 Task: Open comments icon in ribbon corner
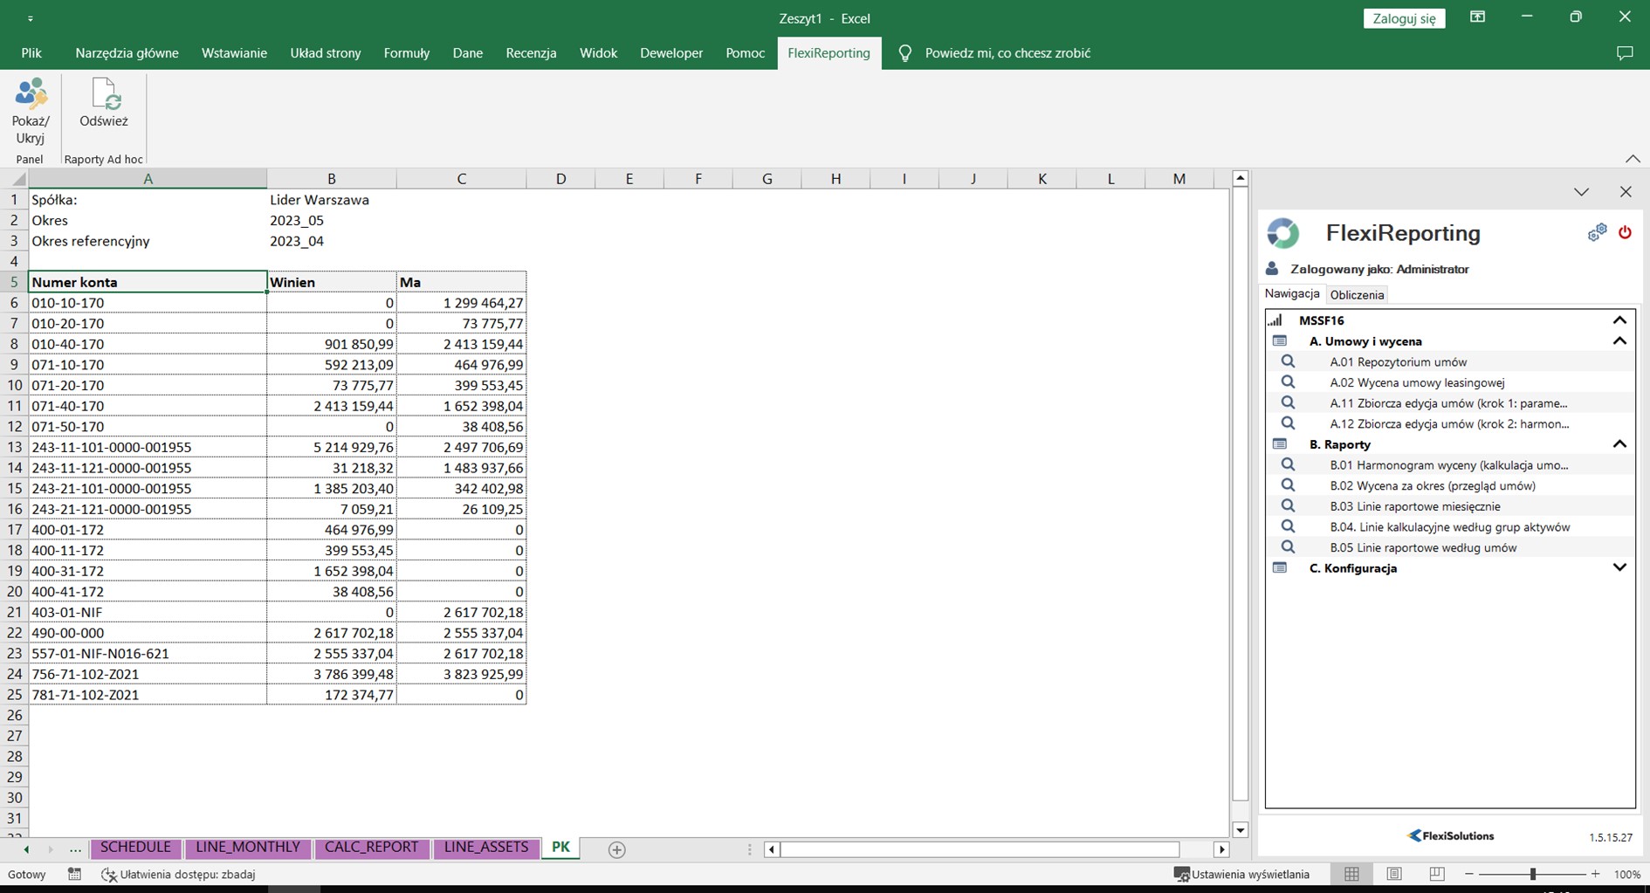point(1625,53)
